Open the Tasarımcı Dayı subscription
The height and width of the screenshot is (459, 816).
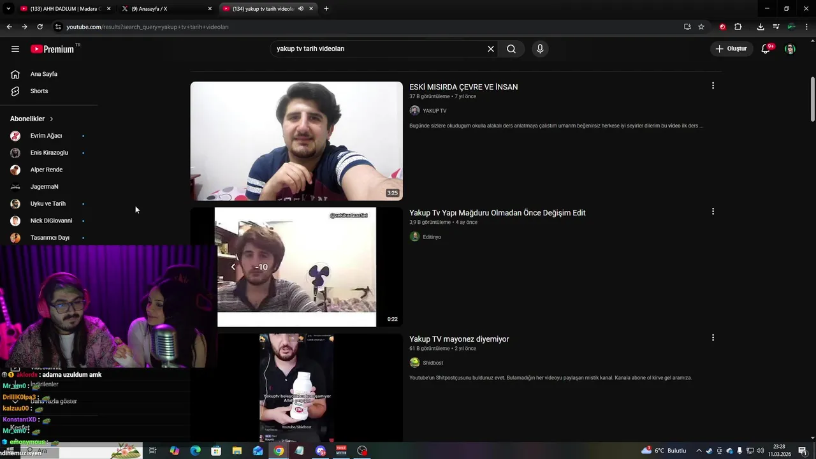(x=49, y=238)
